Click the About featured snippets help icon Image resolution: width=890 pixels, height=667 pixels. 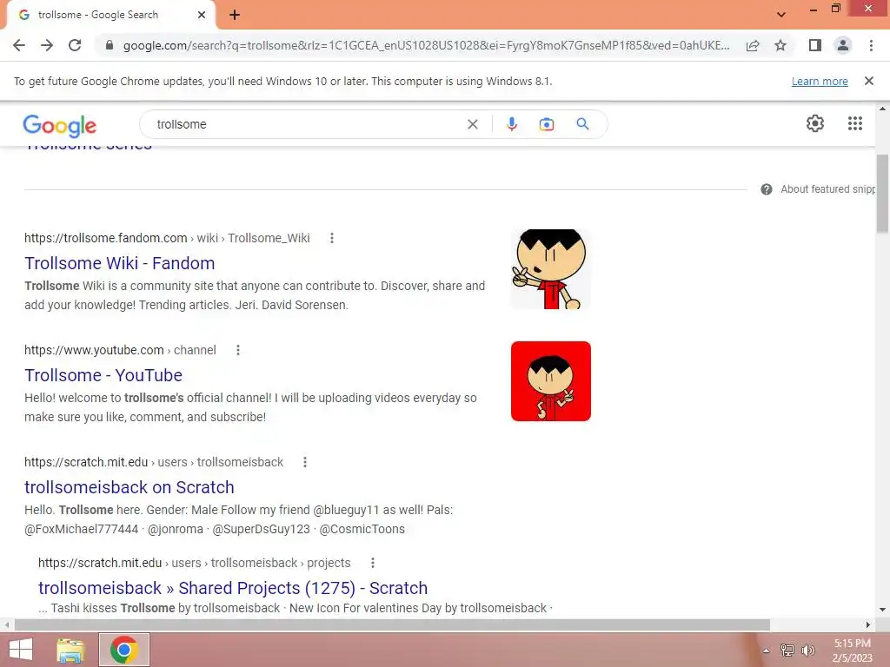[767, 189]
